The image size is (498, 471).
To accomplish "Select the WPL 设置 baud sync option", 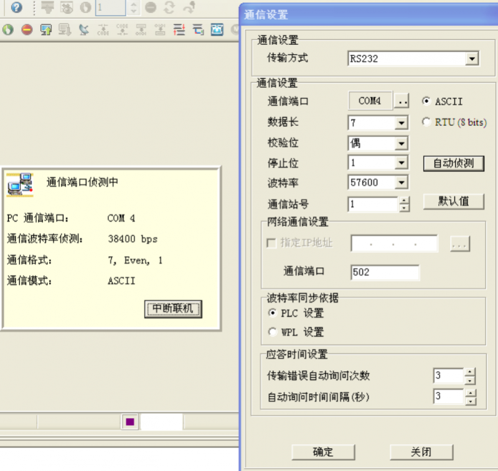I will point(272,332).
